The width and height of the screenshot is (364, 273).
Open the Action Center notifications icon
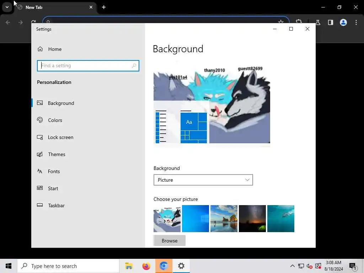click(x=353, y=266)
